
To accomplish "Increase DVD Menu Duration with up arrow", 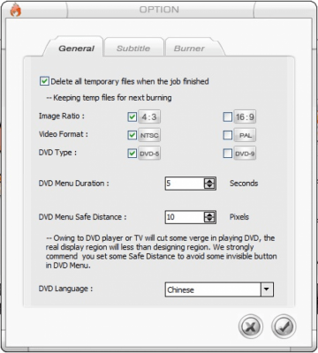I will [209, 181].
